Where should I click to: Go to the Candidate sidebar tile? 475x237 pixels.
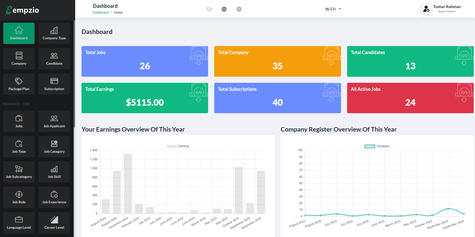(54, 59)
